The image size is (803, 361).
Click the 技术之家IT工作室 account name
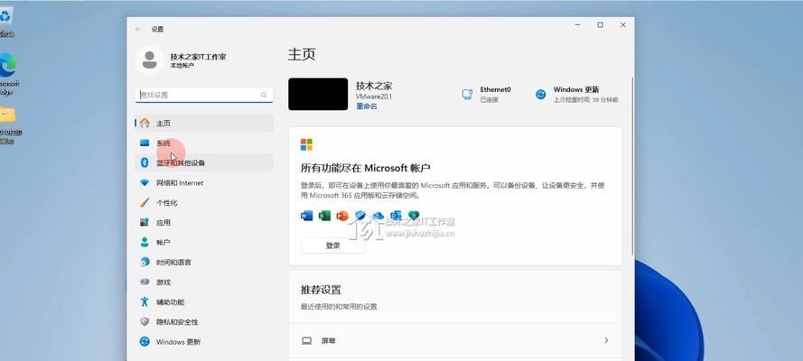pyautogui.click(x=198, y=57)
